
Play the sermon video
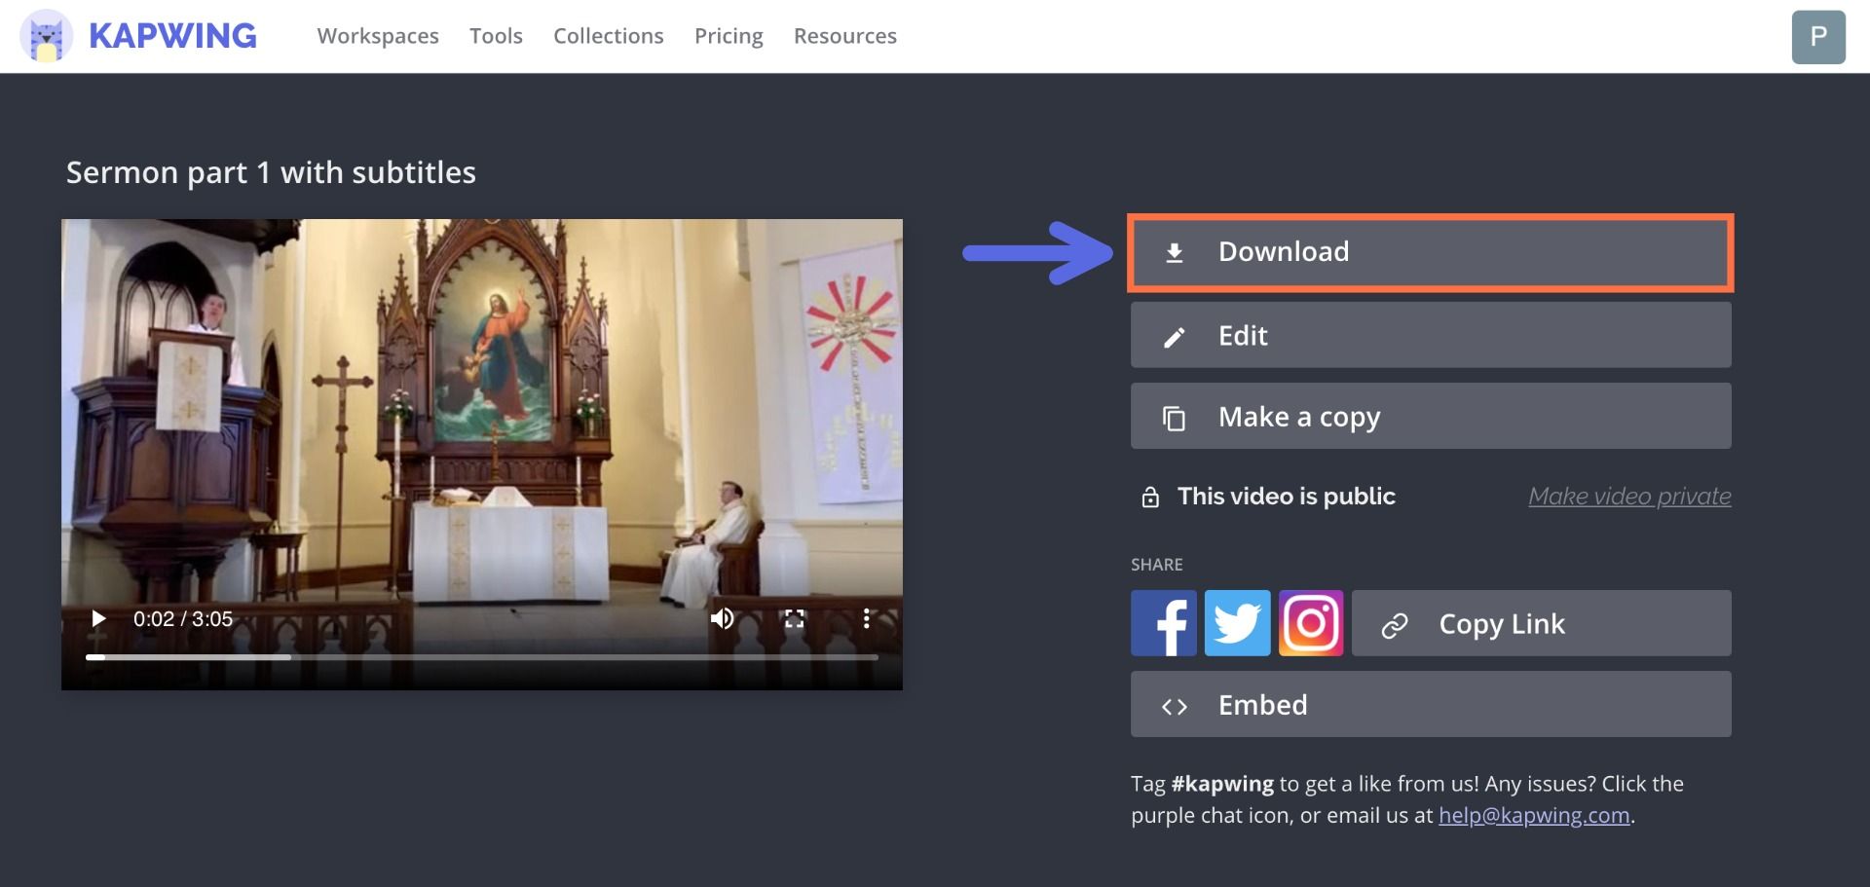(98, 619)
